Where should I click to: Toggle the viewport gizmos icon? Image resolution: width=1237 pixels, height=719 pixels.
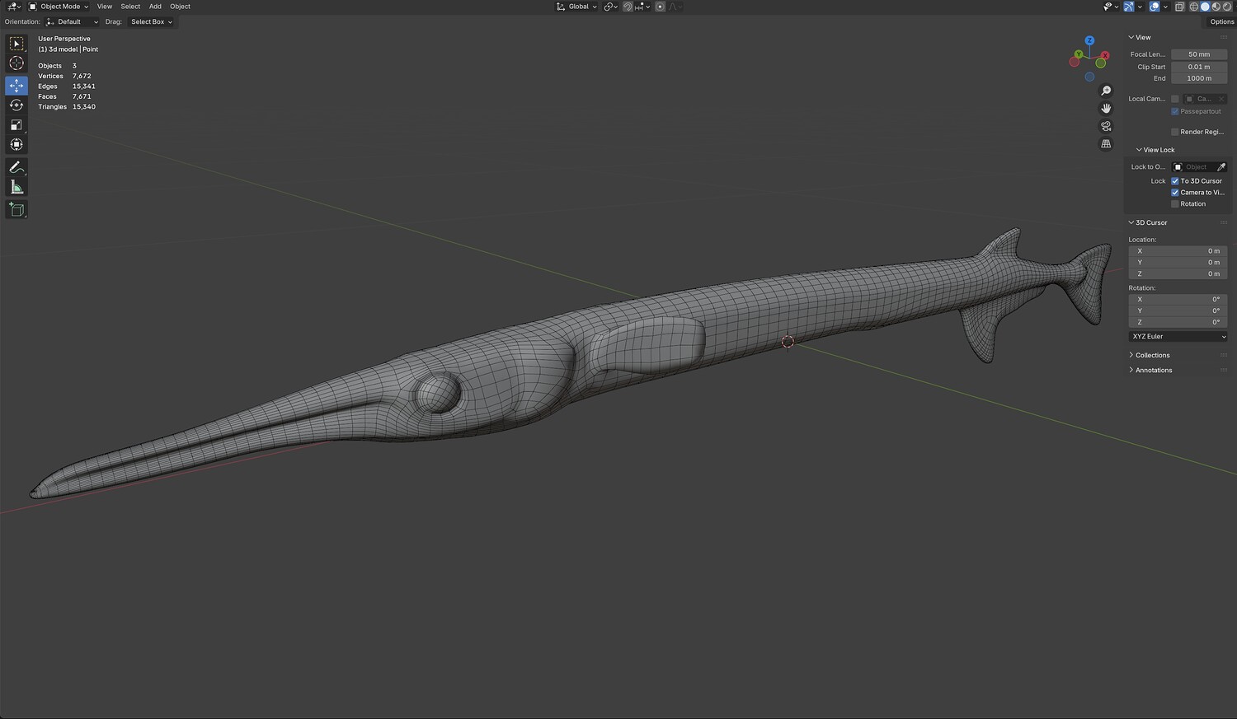[1129, 7]
